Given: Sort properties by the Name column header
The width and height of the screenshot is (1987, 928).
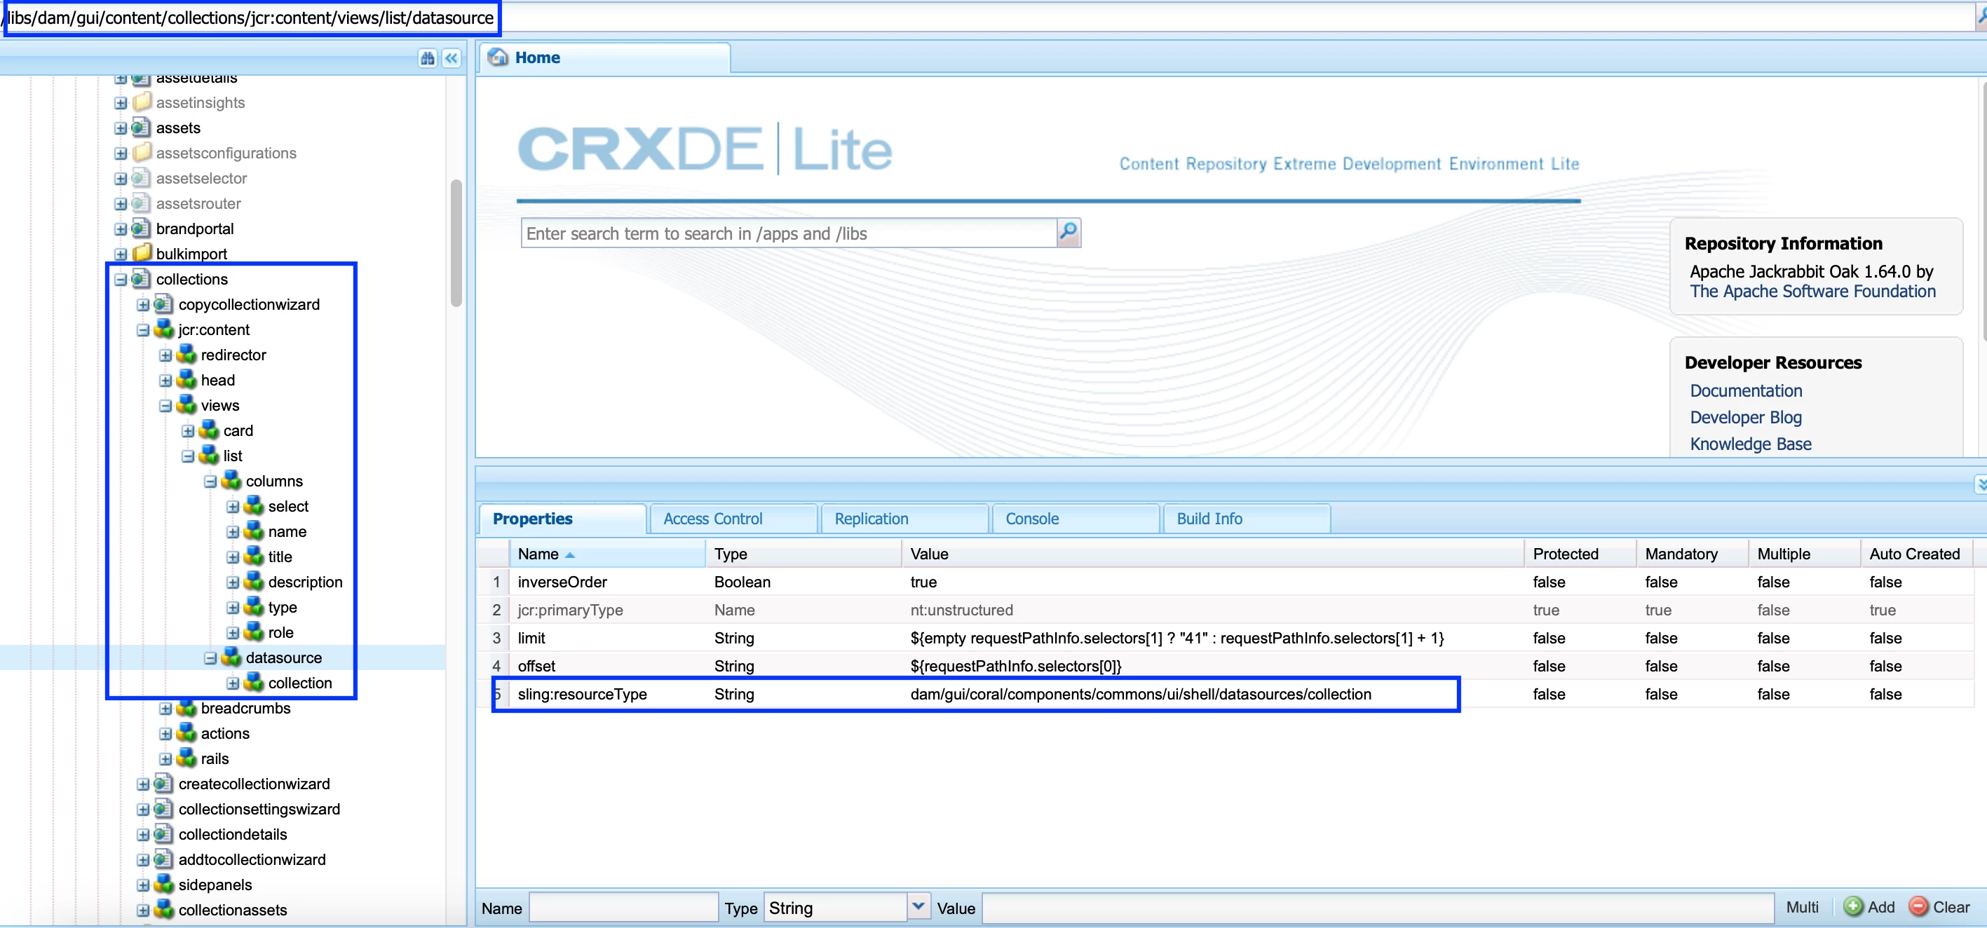Looking at the screenshot, I should [x=538, y=554].
